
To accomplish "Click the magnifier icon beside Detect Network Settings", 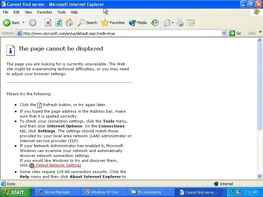I will coord(32,165).
